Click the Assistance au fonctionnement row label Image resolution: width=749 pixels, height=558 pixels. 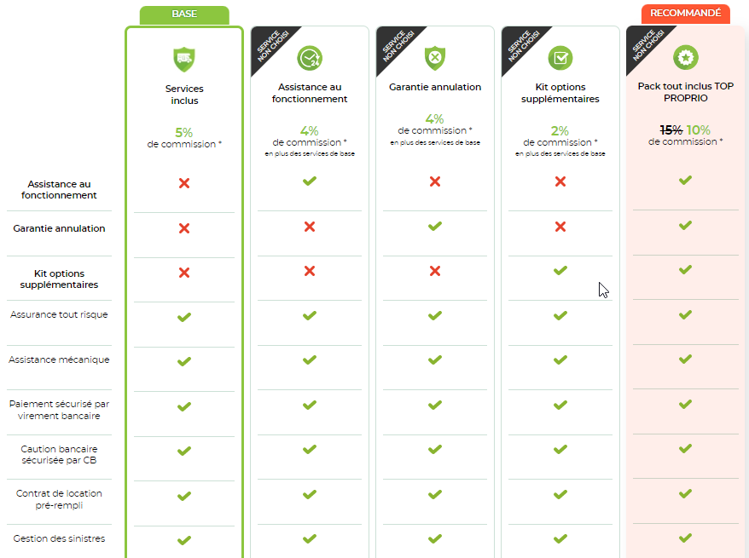[x=61, y=190]
